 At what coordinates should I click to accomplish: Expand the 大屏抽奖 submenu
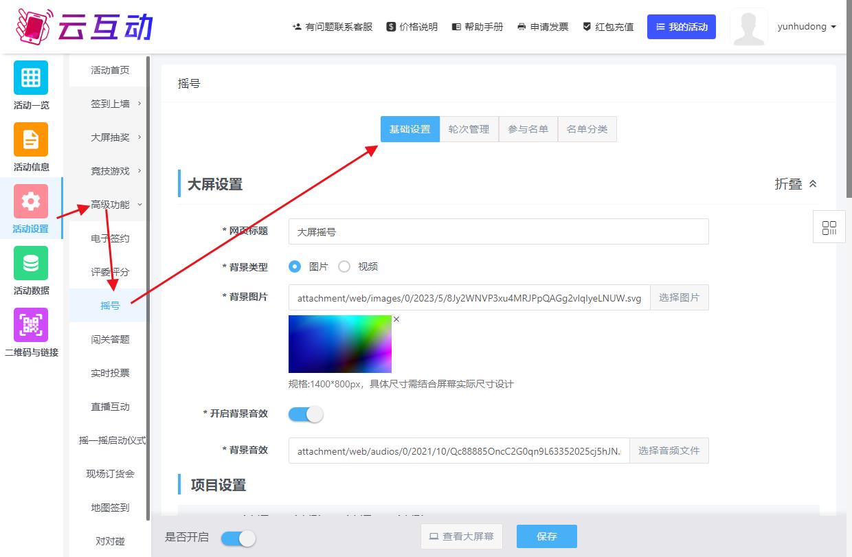tap(110, 137)
